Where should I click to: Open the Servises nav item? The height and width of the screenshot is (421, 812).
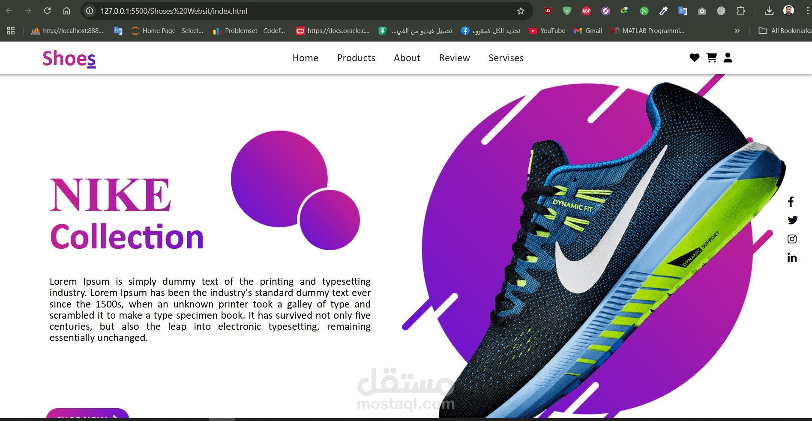click(x=506, y=58)
